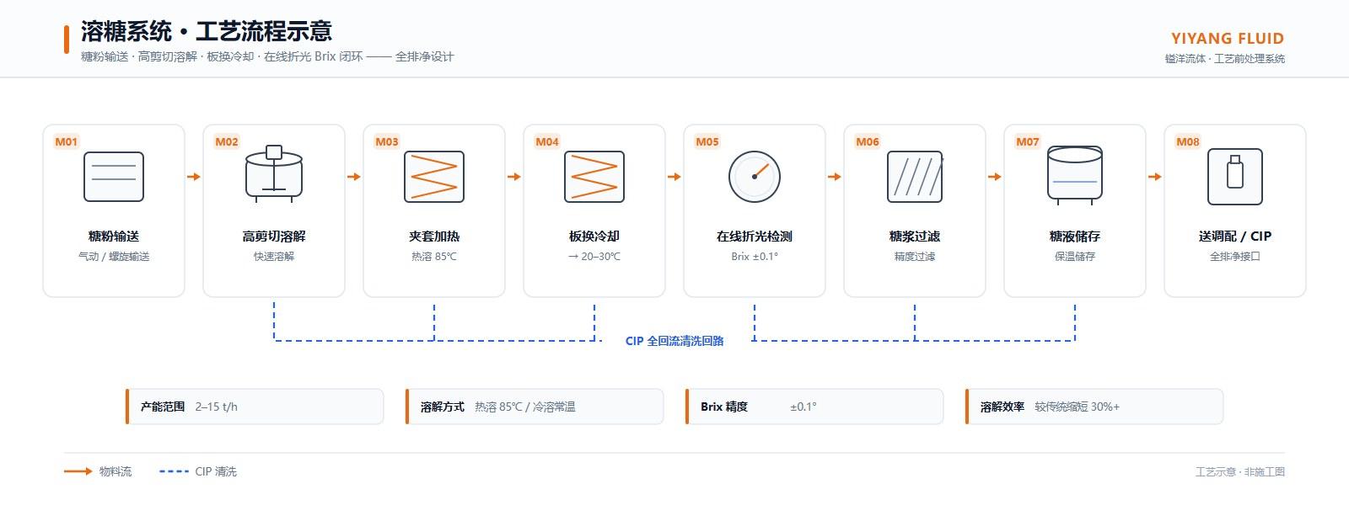1349x505 pixels.
Task: Select the M08 bottle CIP icon
Action: pyautogui.click(x=1235, y=177)
